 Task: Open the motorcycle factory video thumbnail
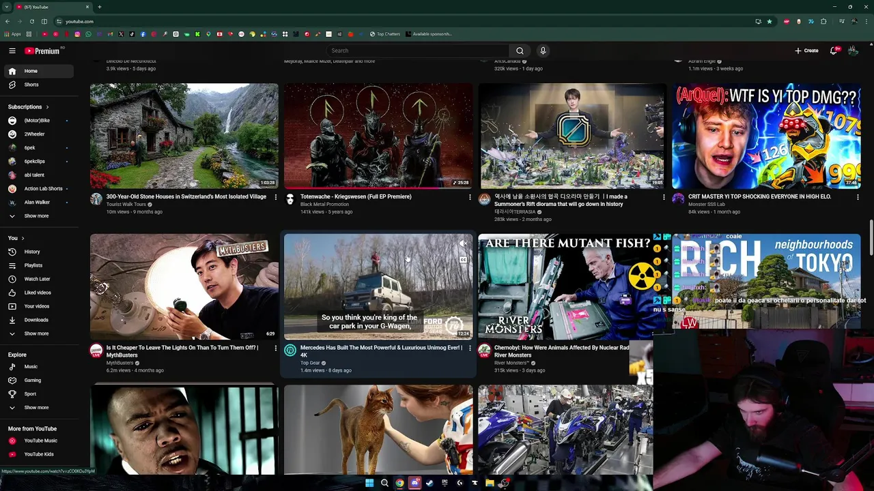click(565, 430)
